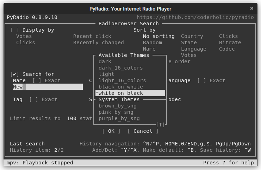Sort by Codec
261x170 pixels.
coord(227,49)
